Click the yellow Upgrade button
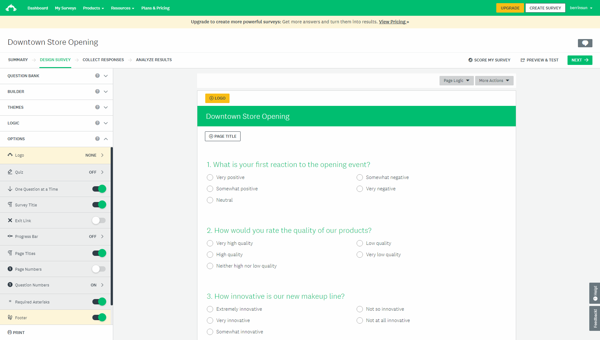Image resolution: width=600 pixels, height=340 pixels. coord(510,8)
